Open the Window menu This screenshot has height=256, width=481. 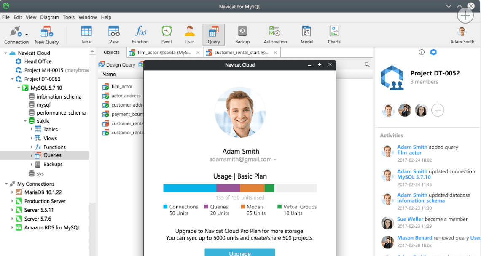pos(87,17)
